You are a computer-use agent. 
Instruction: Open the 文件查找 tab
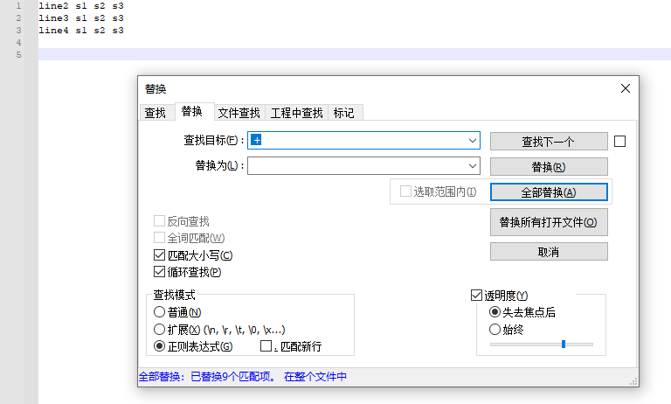(239, 113)
